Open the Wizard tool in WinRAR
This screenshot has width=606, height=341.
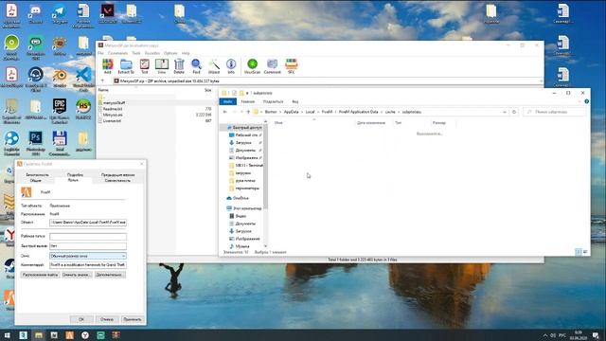point(214,66)
